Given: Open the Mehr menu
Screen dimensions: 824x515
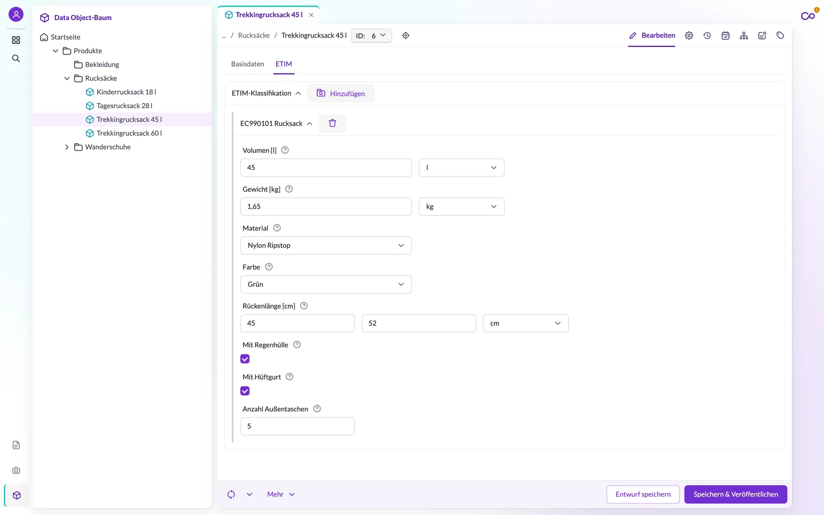Looking at the screenshot, I should [281, 494].
